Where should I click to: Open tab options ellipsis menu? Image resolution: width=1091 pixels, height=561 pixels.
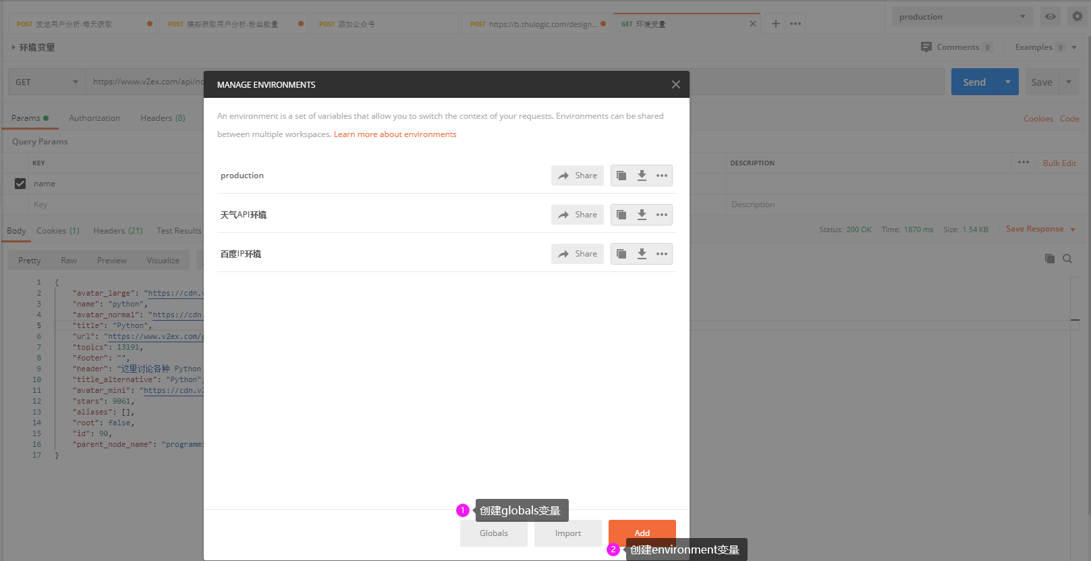pyautogui.click(x=795, y=24)
